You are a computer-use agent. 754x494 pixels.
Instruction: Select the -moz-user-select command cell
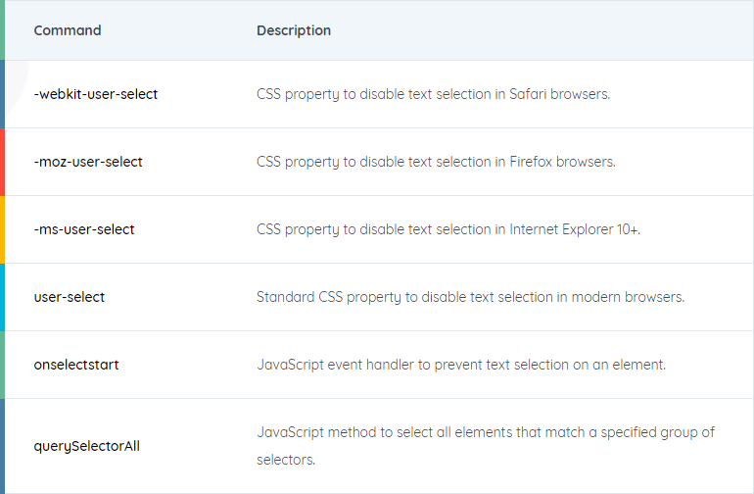[88, 162]
